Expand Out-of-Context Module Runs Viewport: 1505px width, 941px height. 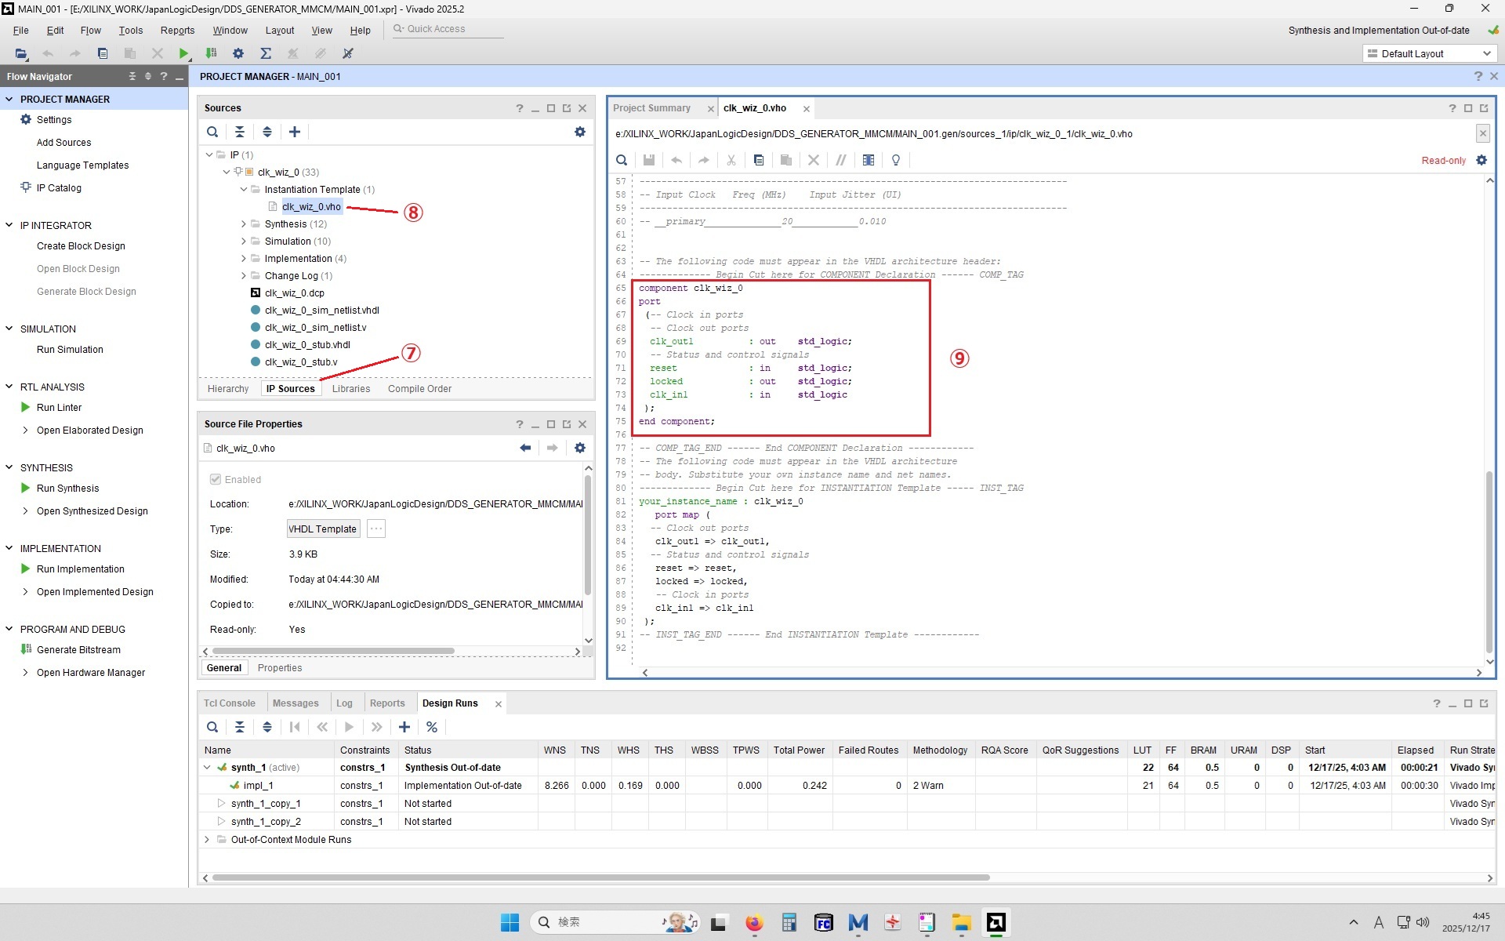pyautogui.click(x=207, y=840)
